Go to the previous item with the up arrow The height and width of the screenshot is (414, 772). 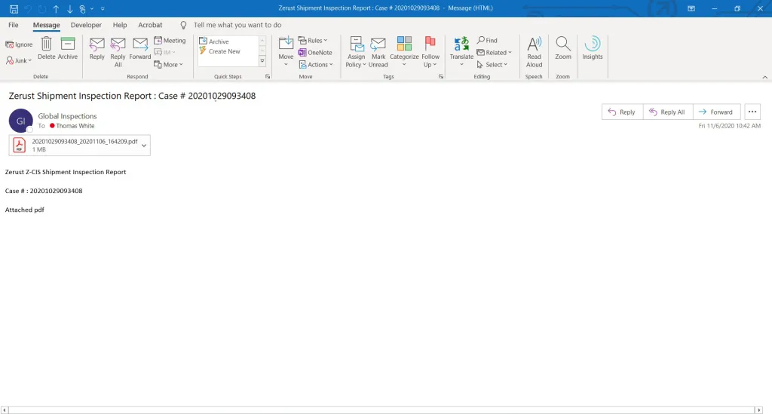56,8
